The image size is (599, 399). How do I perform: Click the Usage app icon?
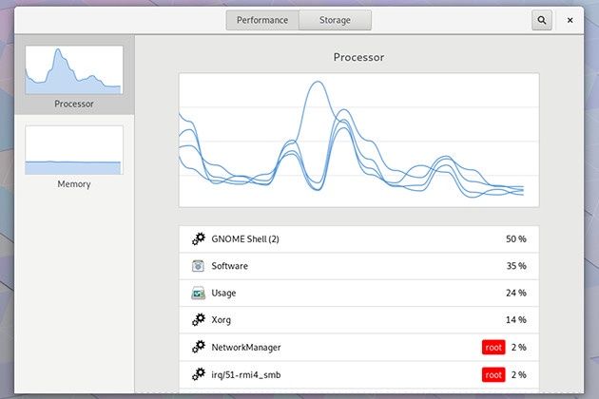198,293
